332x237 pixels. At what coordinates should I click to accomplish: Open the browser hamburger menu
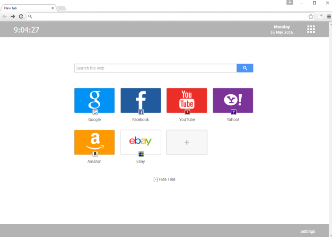329,16
